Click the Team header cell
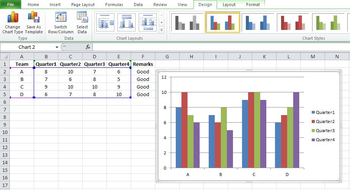The image size is (350, 190). 22,64
